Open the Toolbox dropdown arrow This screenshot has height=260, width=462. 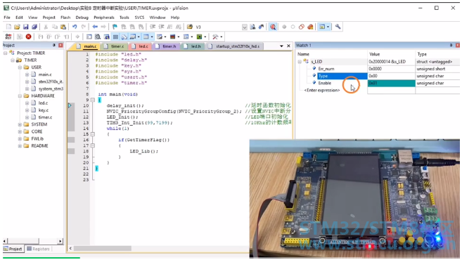pyautogui.click(x=222, y=37)
